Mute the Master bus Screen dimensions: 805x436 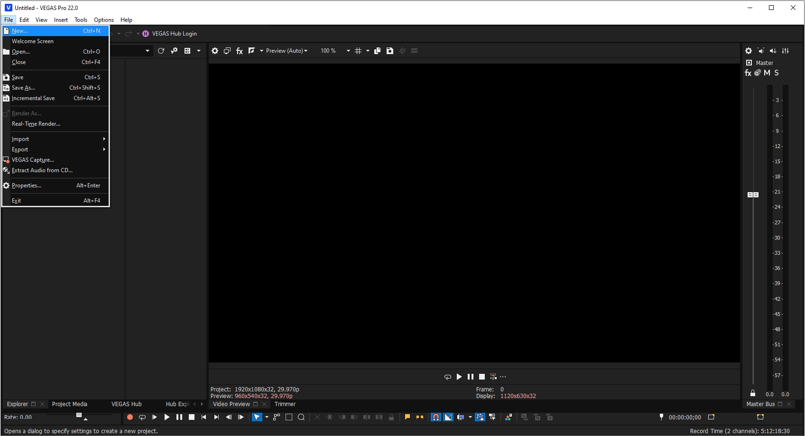pyautogui.click(x=767, y=73)
